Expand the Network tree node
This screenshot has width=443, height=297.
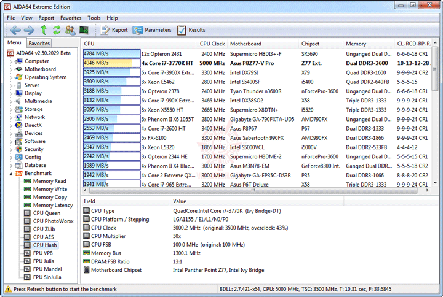tap(11, 117)
